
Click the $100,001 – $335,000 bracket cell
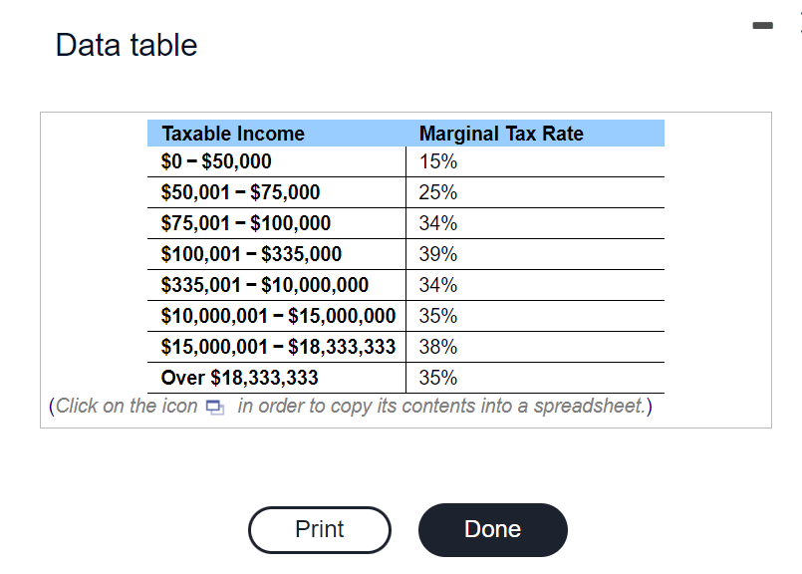tap(251, 254)
